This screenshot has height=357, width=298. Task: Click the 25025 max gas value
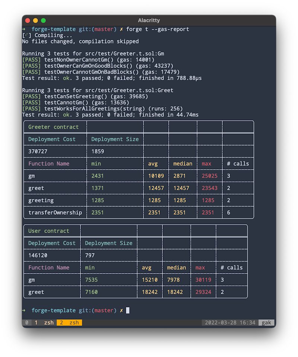tap(209, 176)
